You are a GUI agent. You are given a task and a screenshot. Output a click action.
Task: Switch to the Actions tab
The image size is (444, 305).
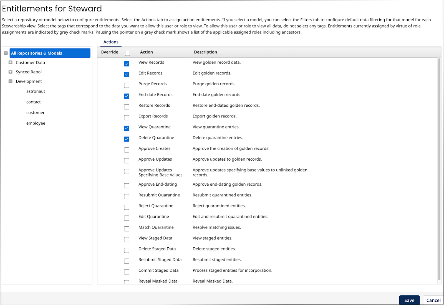click(110, 42)
